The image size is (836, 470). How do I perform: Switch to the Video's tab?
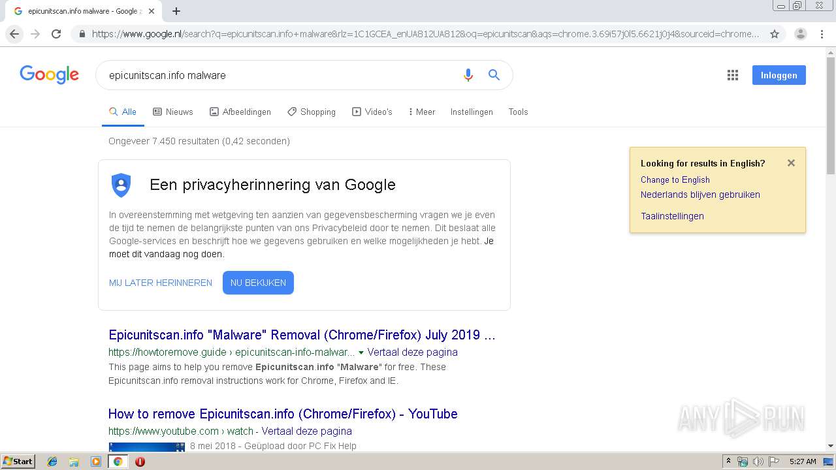click(x=372, y=112)
